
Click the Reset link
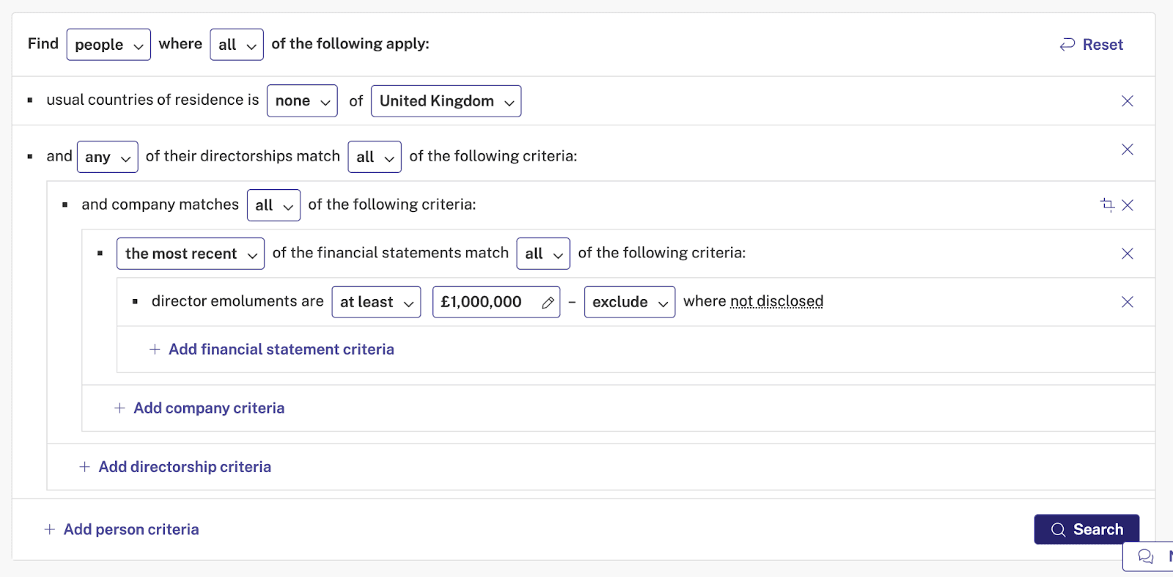coord(1091,45)
